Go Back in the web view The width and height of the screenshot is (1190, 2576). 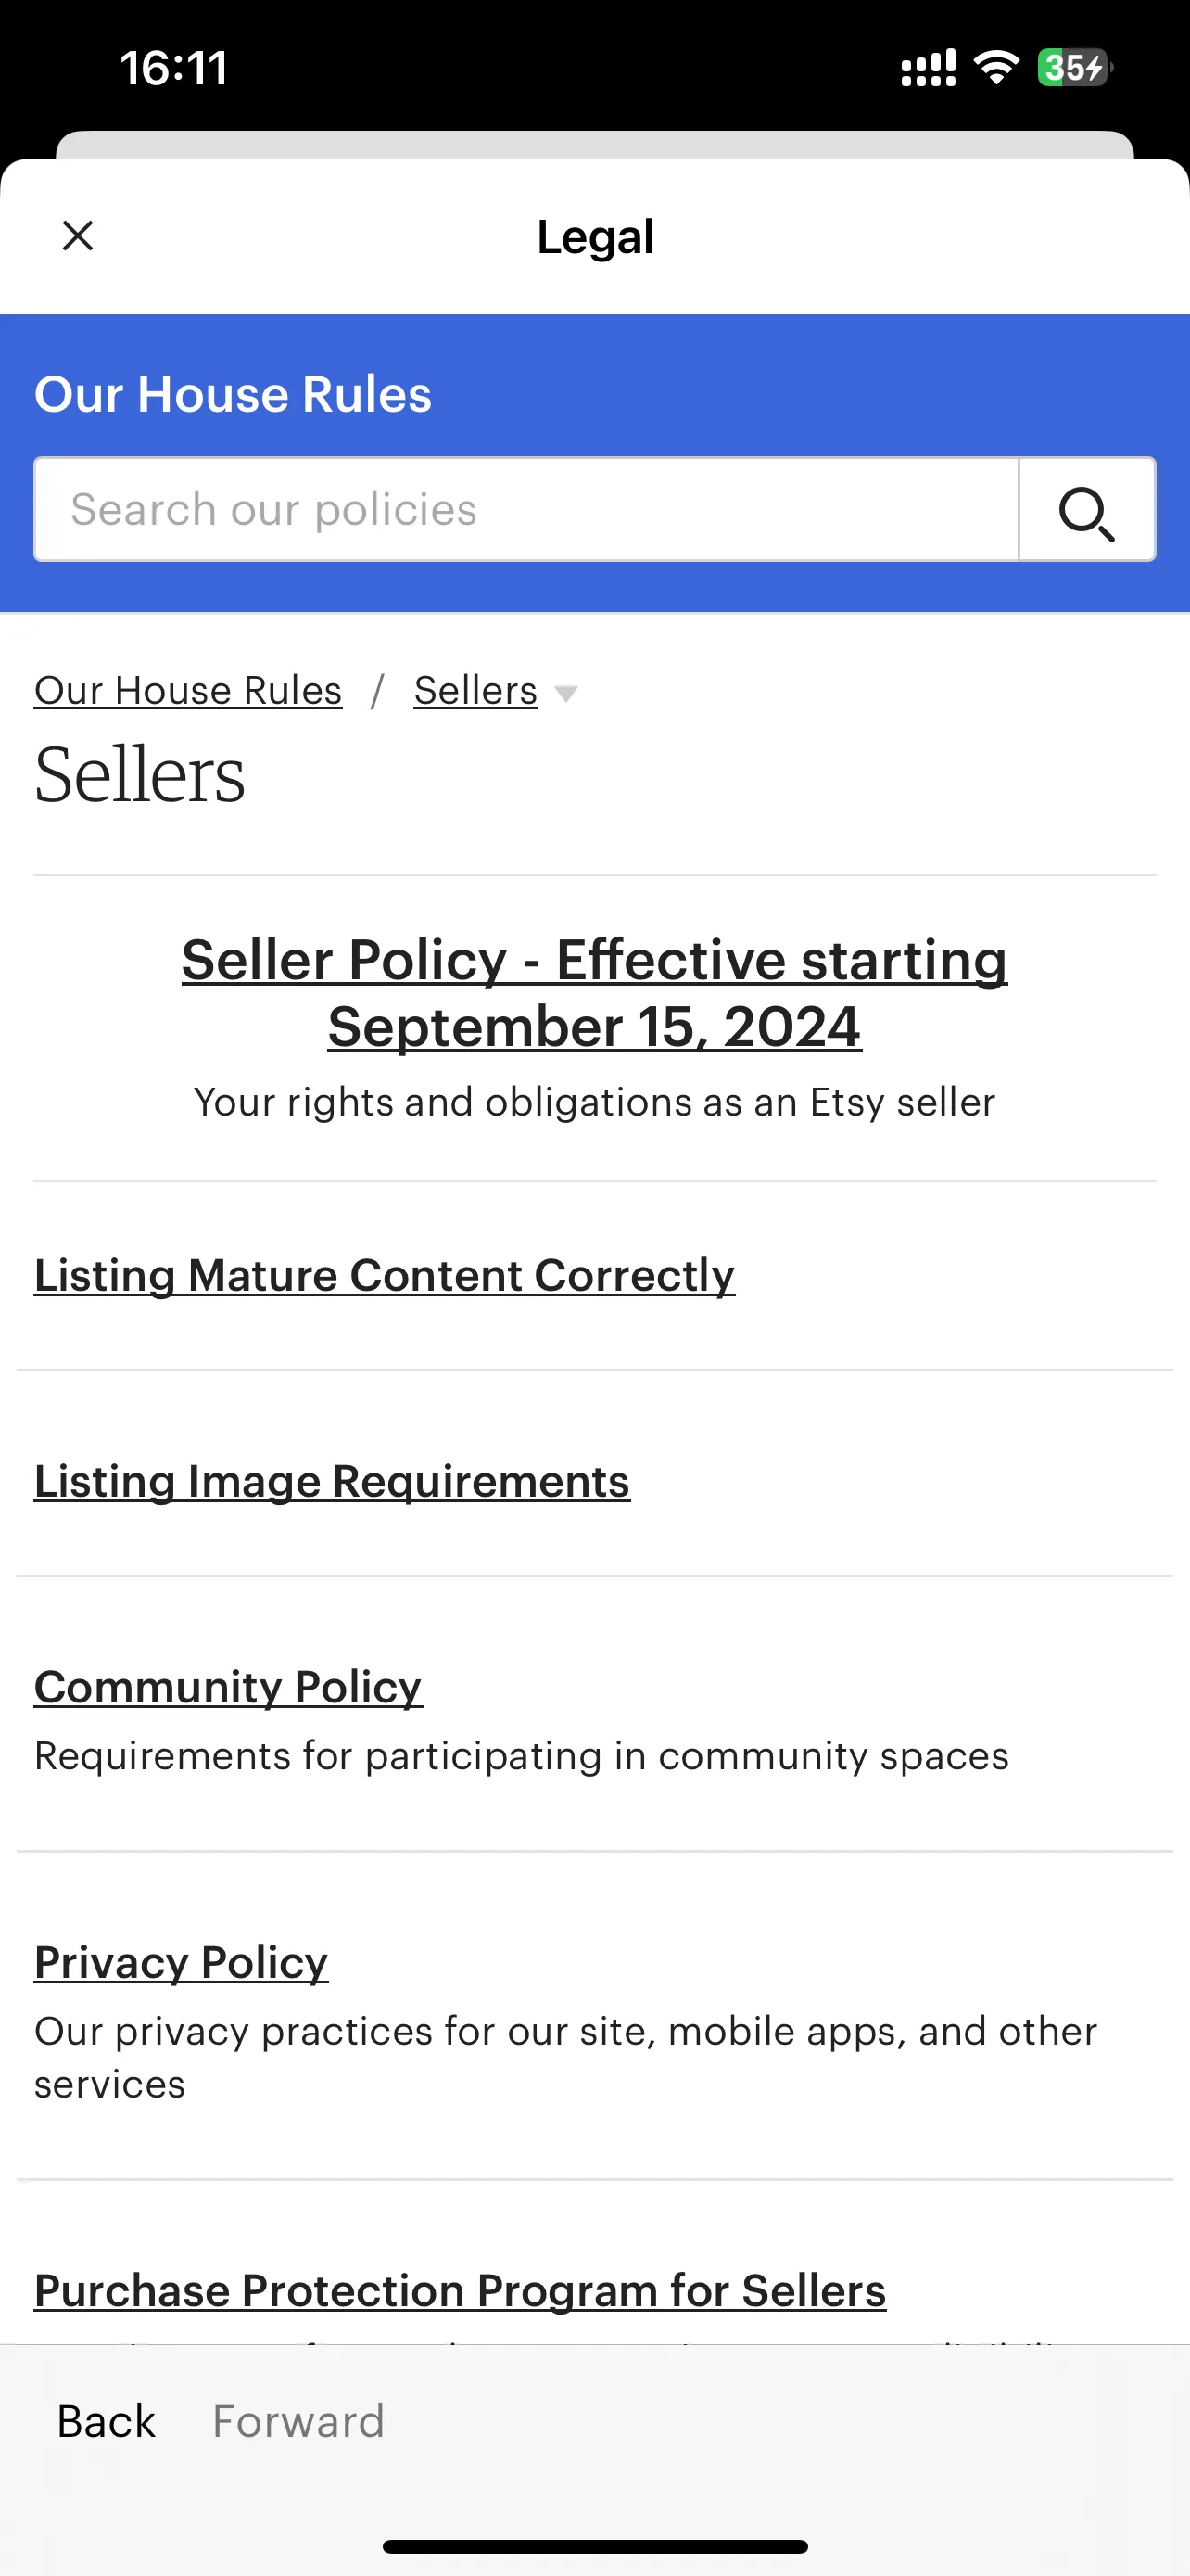pyautogui.click(x=107, y=2421)
